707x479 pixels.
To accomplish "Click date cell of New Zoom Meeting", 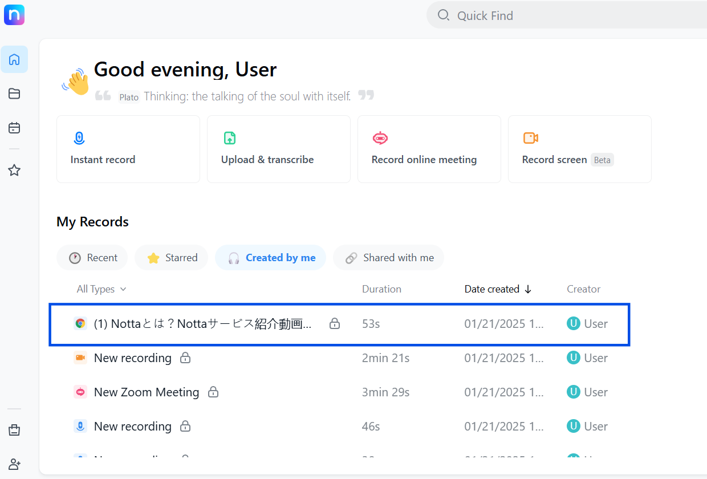I will (x=504, y=392).
